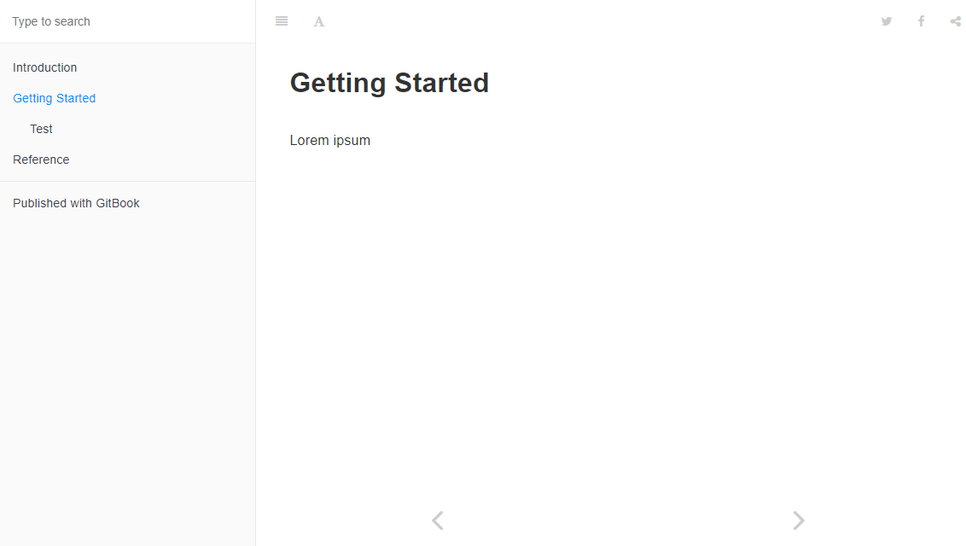Viewport: 966px width, 546px height.
Task: Share the page on Twitter
Action: coord(886,20)
